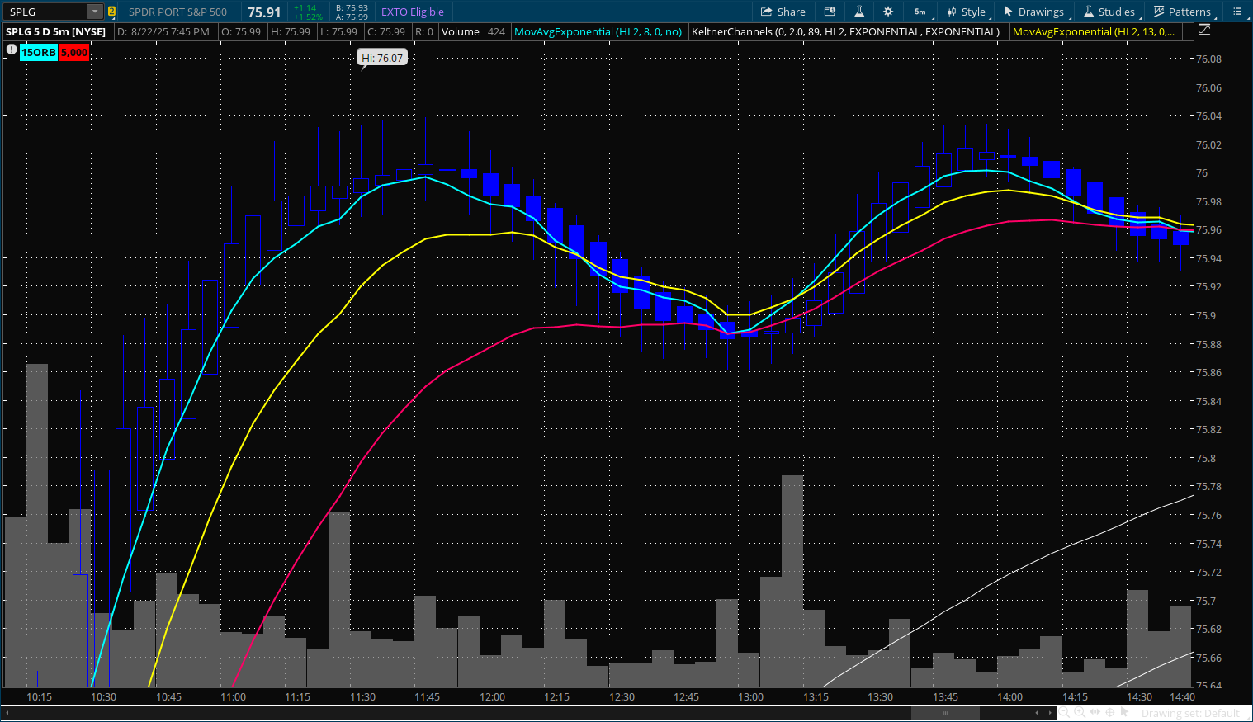Click the pointer tool icon at bottom
The image size is (1253, 722).
1124,712
